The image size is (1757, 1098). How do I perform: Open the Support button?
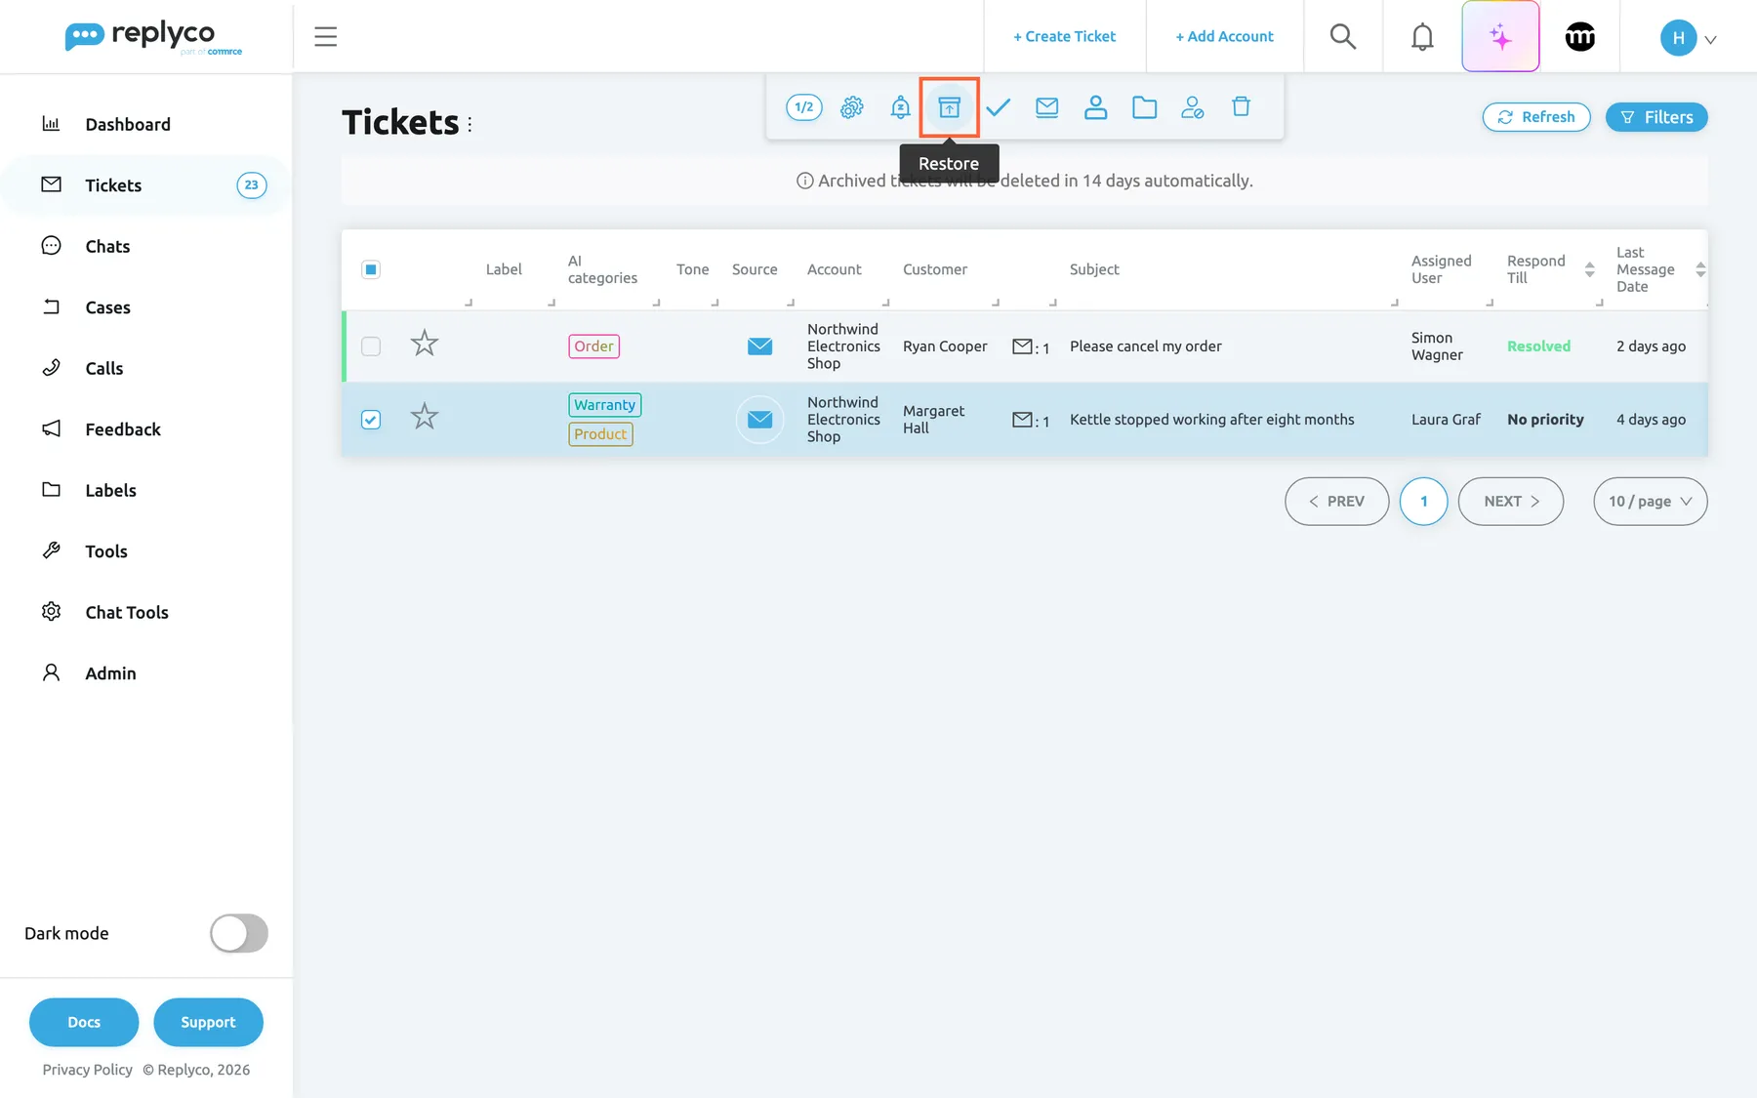click(208, 1022)
